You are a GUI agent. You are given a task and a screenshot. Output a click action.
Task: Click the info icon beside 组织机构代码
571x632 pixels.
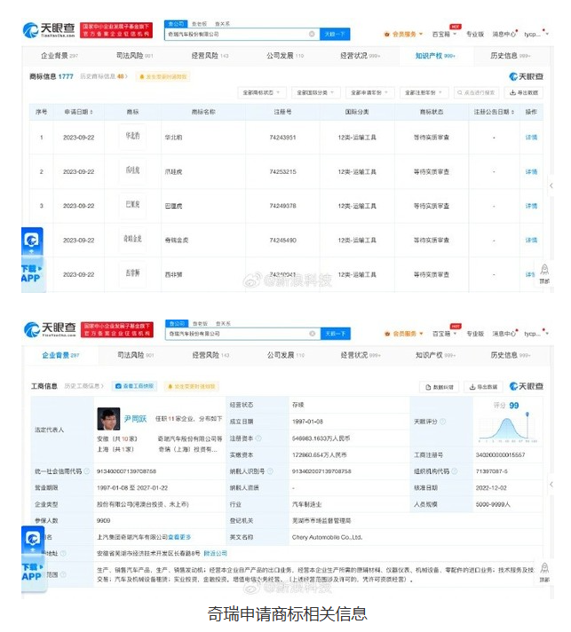455,471
